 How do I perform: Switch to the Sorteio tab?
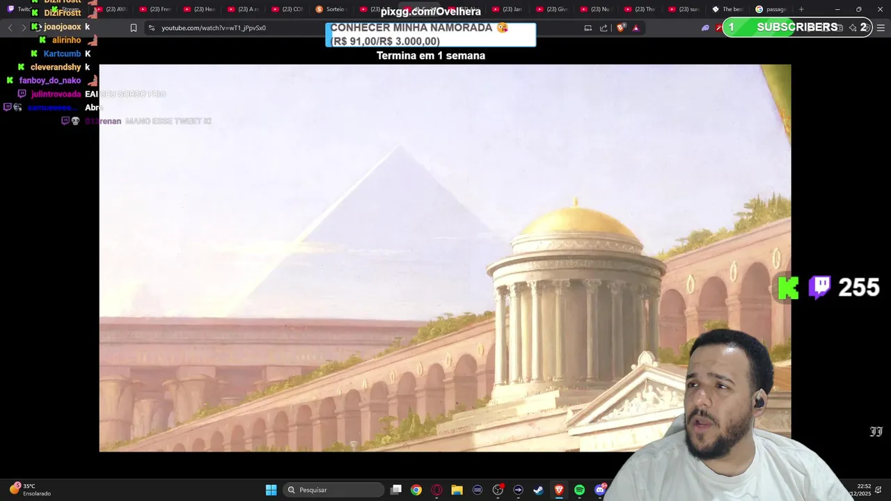click(x=331, y=9)
